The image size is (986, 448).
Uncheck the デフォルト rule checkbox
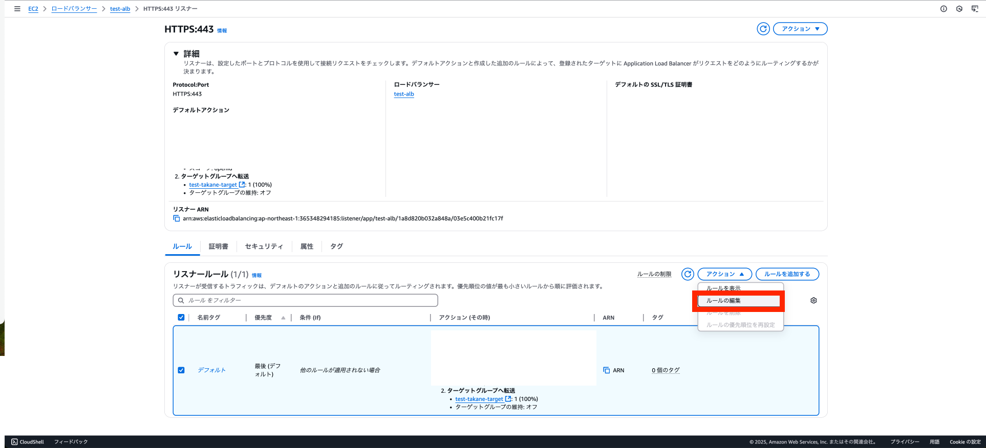181,370
